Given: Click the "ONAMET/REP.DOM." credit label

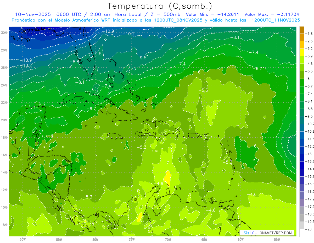Looking at the screenshot, I should click(276, 233).
